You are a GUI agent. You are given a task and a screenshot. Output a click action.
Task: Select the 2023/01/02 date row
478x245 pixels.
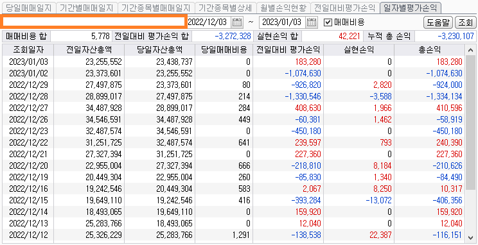click(x=234, y=73)
